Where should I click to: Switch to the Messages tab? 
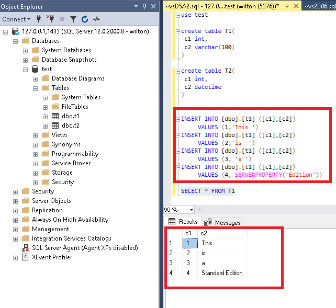coord(222,222)
